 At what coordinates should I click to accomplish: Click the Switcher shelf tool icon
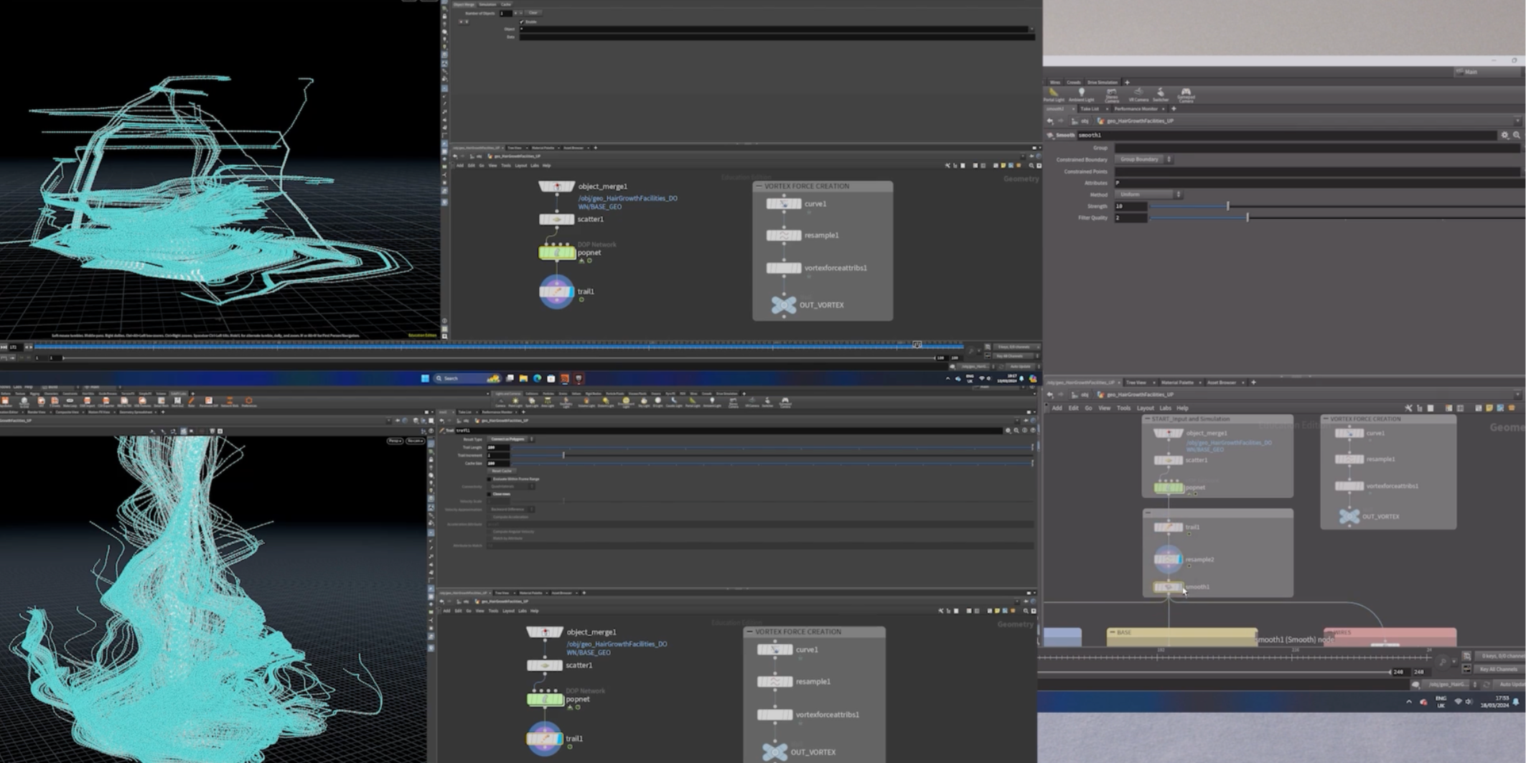pos(1161,94)
